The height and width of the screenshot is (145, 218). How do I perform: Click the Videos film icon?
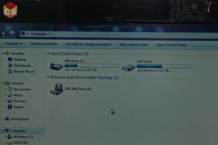pos(10,107)
